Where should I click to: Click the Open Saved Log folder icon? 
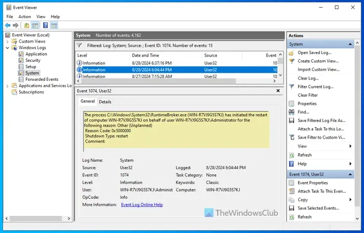(x=292, y=53)
